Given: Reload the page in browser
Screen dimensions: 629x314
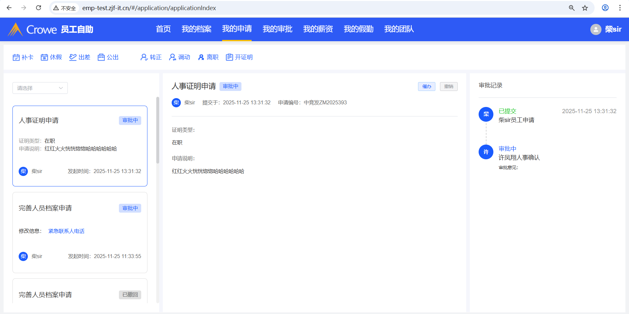Looking at the screenshot, I should [x=38, y=8].
